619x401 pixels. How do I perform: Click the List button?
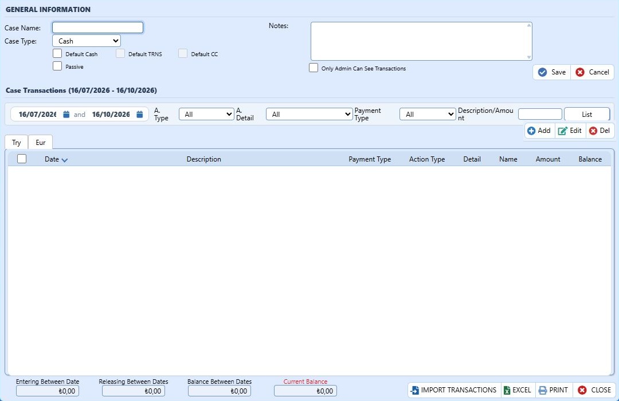click(x=587, y=115)
